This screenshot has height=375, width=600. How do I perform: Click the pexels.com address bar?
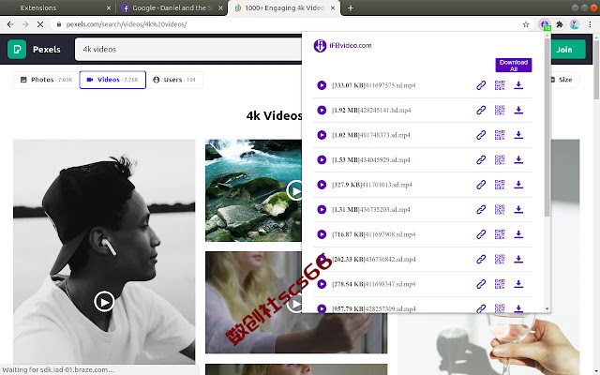(x=287, y=24)
